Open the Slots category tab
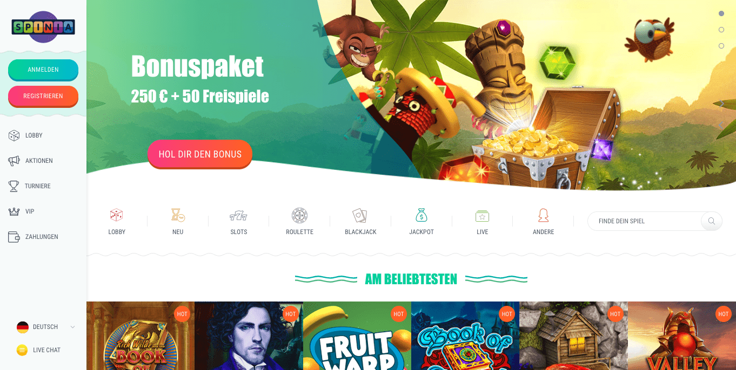 239,221
